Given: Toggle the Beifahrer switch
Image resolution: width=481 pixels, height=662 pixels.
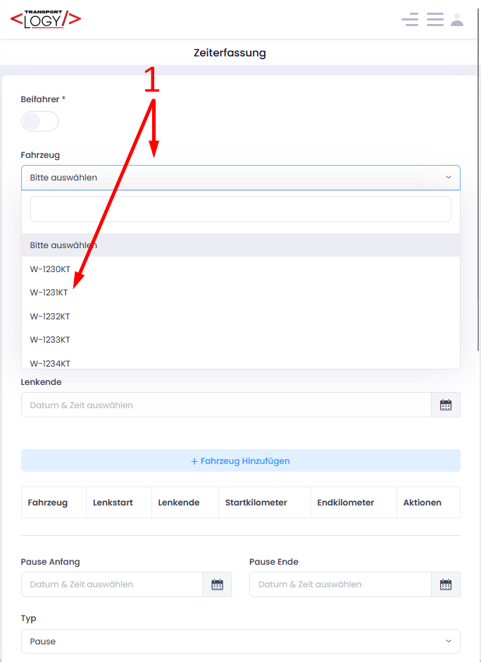Looking at the screenshot, I should pos(40,121).
